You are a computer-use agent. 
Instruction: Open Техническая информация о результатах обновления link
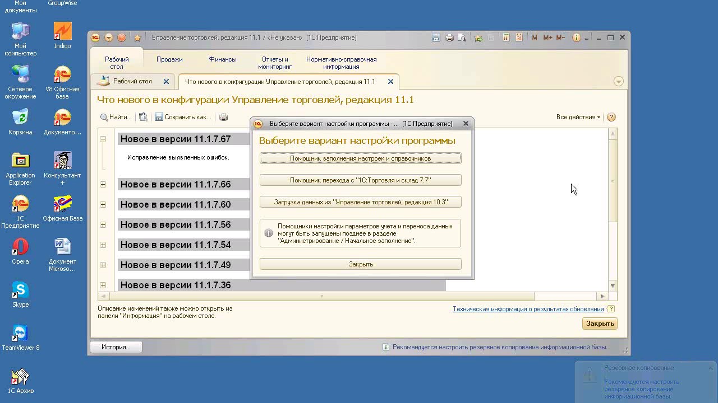[528, 309]
